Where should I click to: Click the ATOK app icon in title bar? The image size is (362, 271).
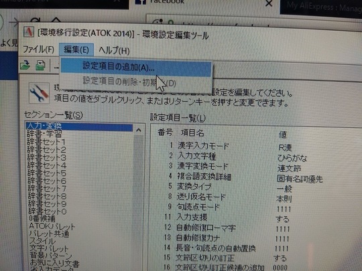point(29,31)
